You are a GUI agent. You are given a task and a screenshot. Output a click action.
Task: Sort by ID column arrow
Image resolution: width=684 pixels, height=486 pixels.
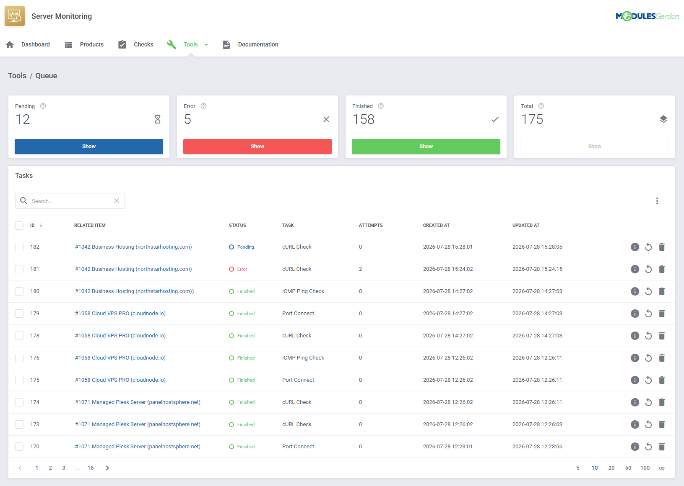tap(41, 225)
